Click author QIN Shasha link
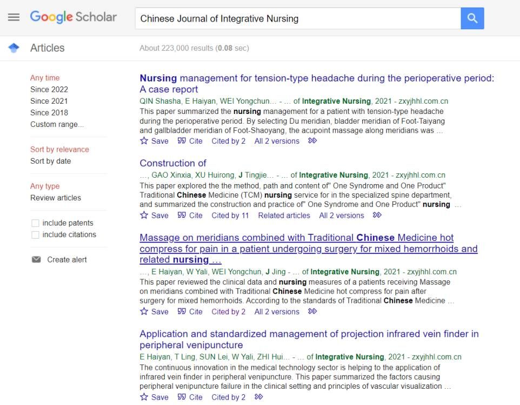 pos(160,101)
